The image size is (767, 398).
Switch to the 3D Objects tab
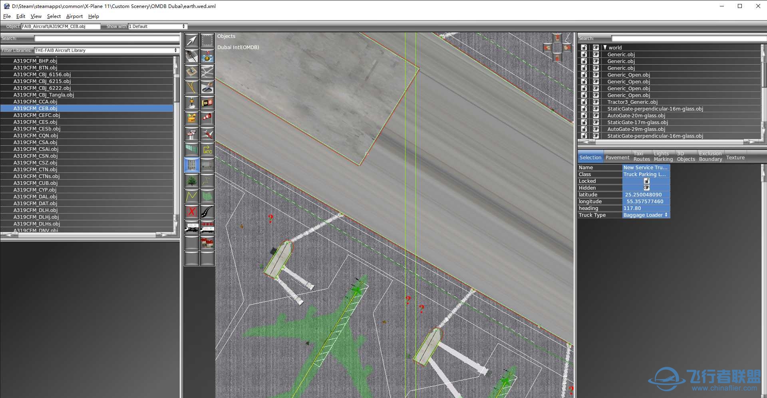tap(686, 156)
